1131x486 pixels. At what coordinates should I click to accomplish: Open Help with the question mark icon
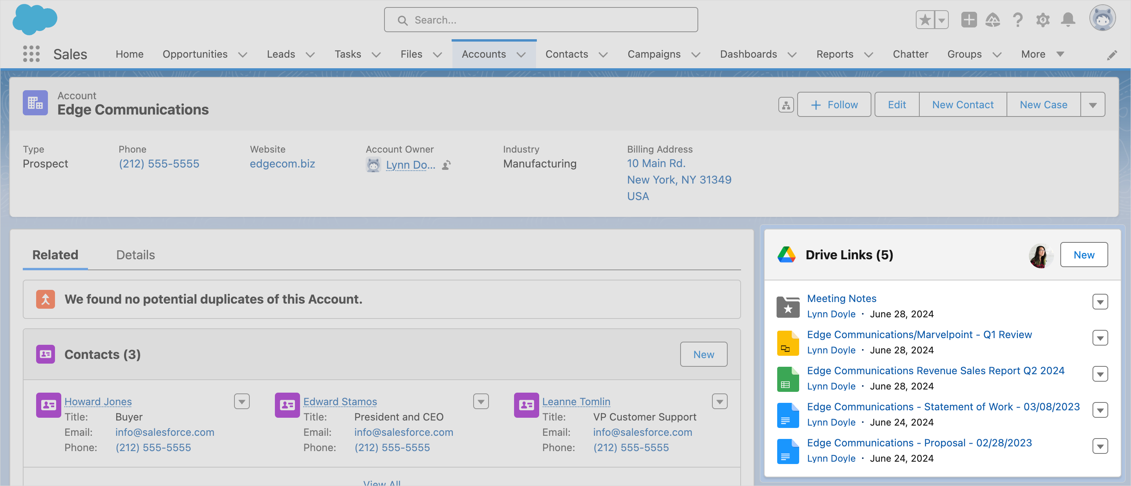click(1018, 20)
